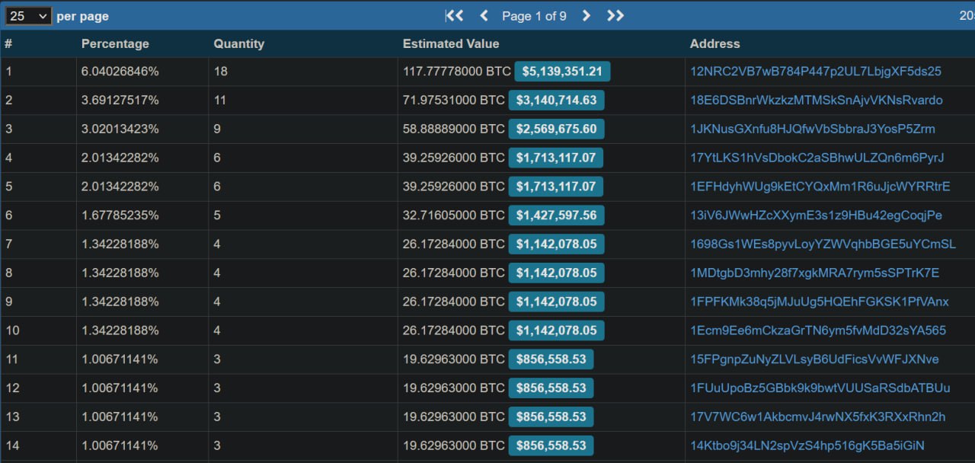Select the 58.88889000 BTC amount
This screenshot has height=463, width=975.
454,129
